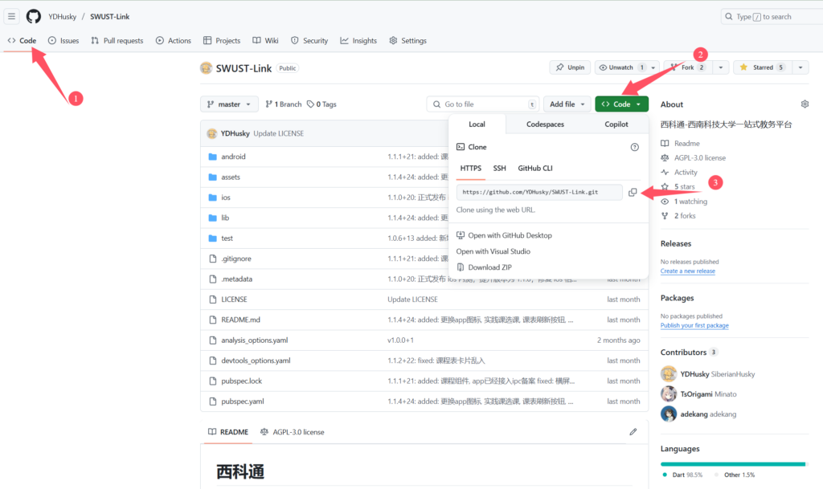Click YDHusky contributor avatar
The height and width of the screenshot is (489, 823).
pos(668,374)
